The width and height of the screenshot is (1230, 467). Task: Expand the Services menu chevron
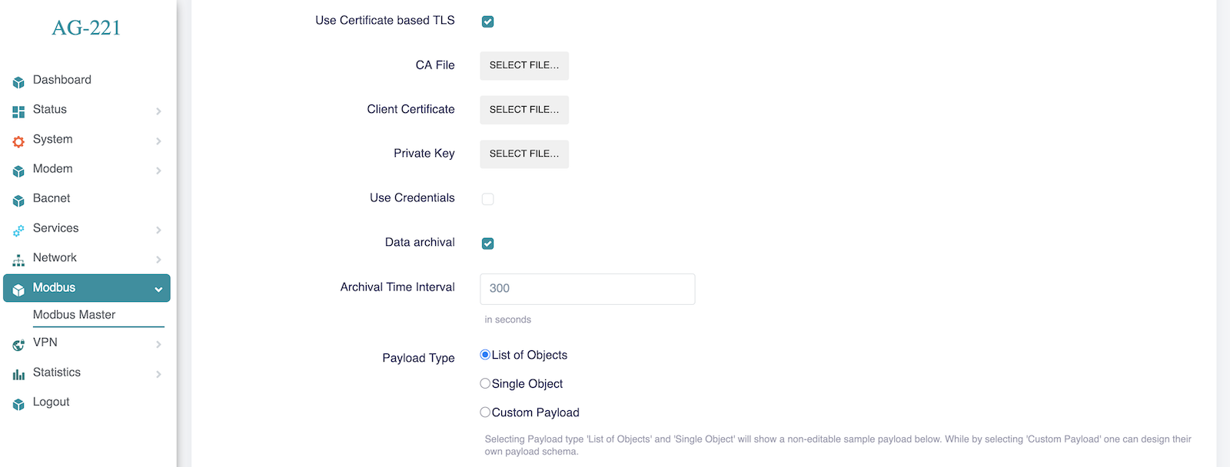tap(158, 229)
